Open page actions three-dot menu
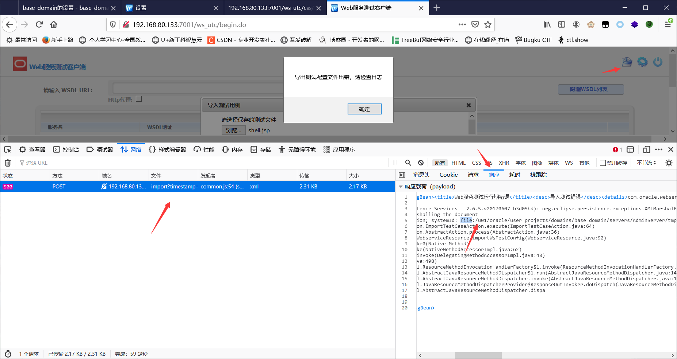 [462, 24]
